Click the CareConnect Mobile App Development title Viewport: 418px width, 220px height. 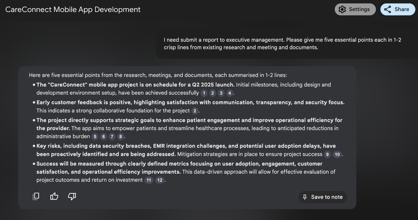point(73,10)
